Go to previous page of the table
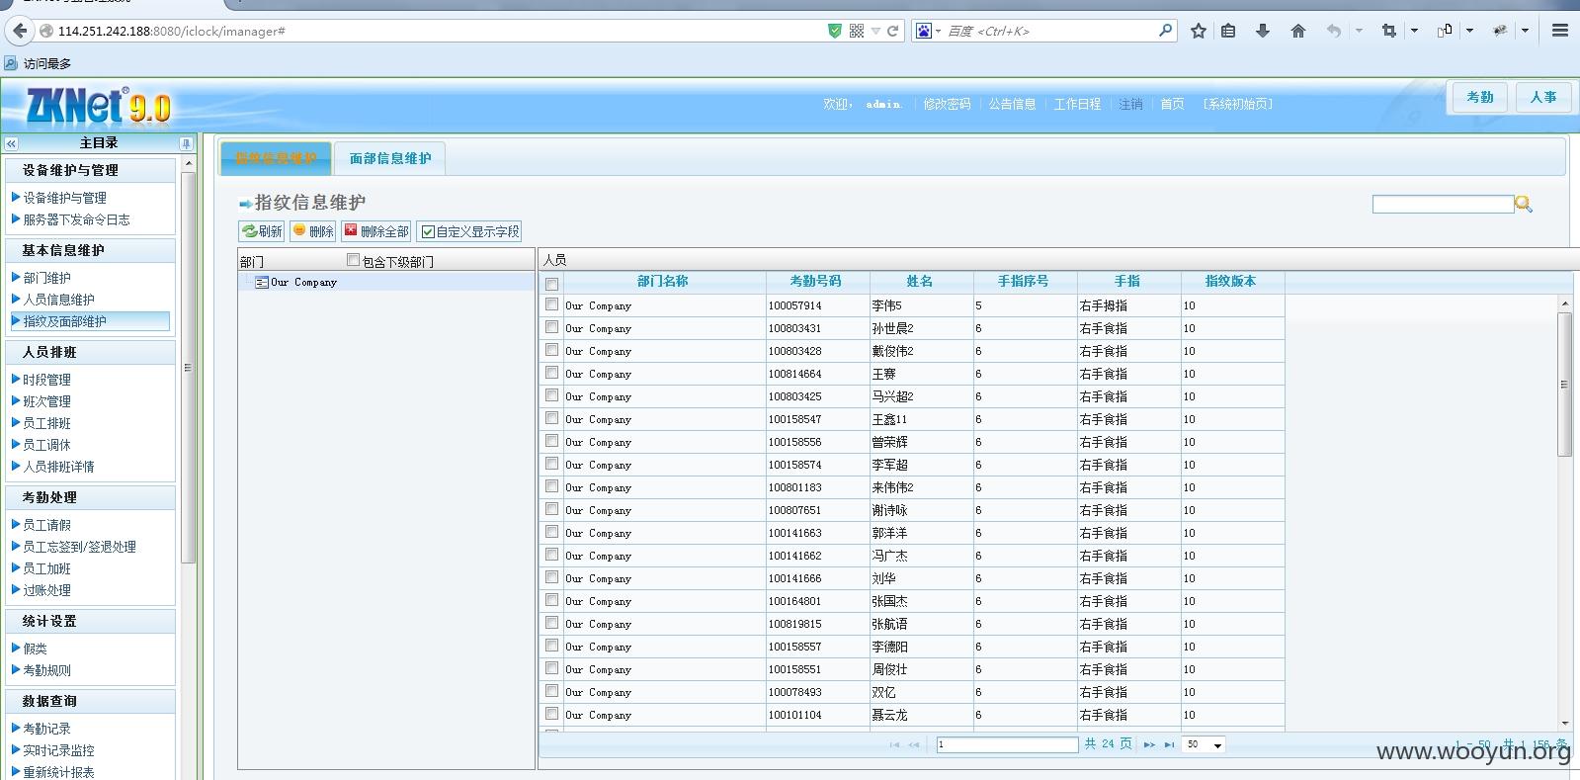The width and height of the screenshot is (1580, 780). tap(914, 744)
